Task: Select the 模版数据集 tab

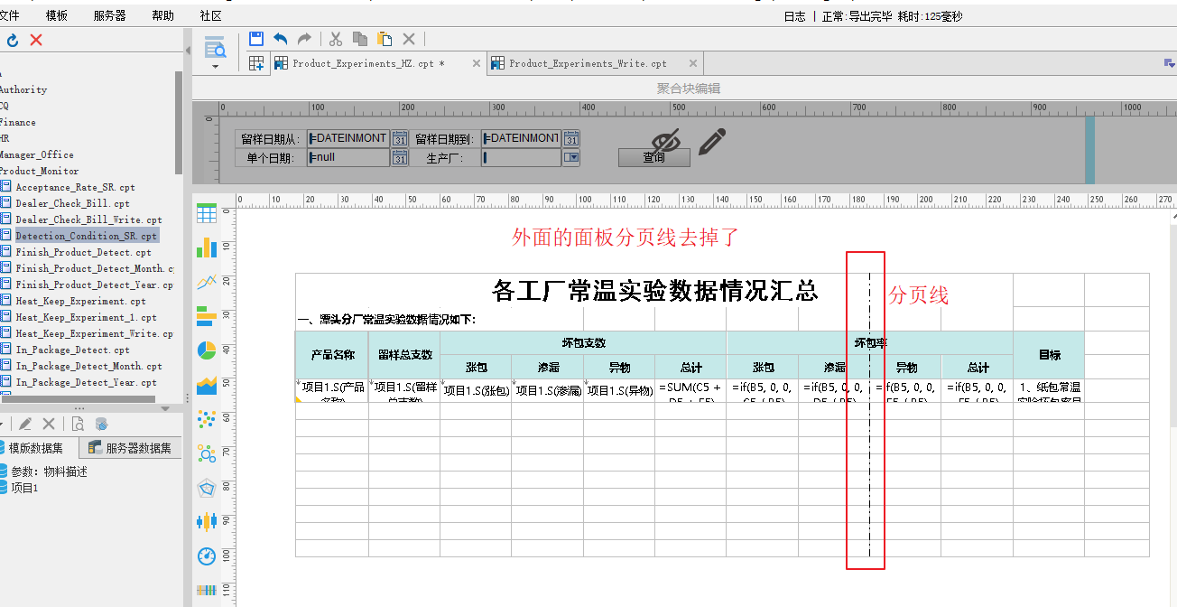Action: point(38,448)
